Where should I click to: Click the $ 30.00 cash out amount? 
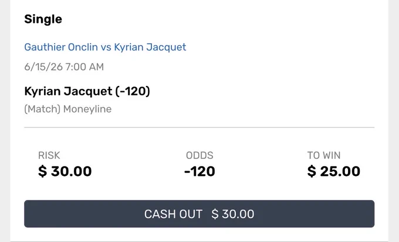coord(233,214)
